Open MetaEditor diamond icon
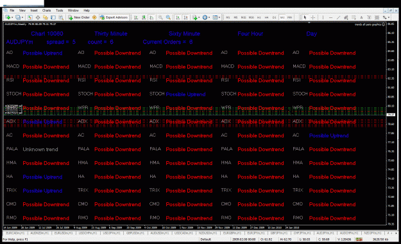The height and width of the screenshot is (244, 401). pos(94,17)
